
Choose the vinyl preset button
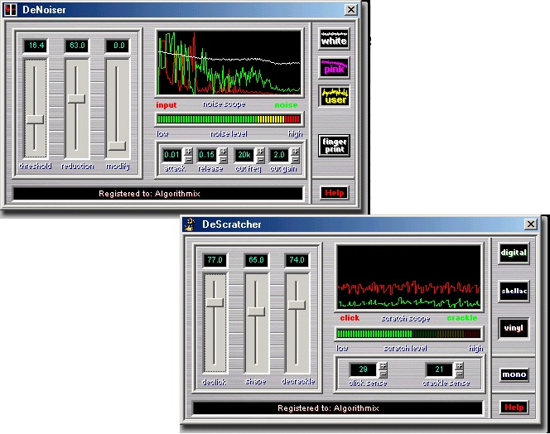[x=514, y=328]
